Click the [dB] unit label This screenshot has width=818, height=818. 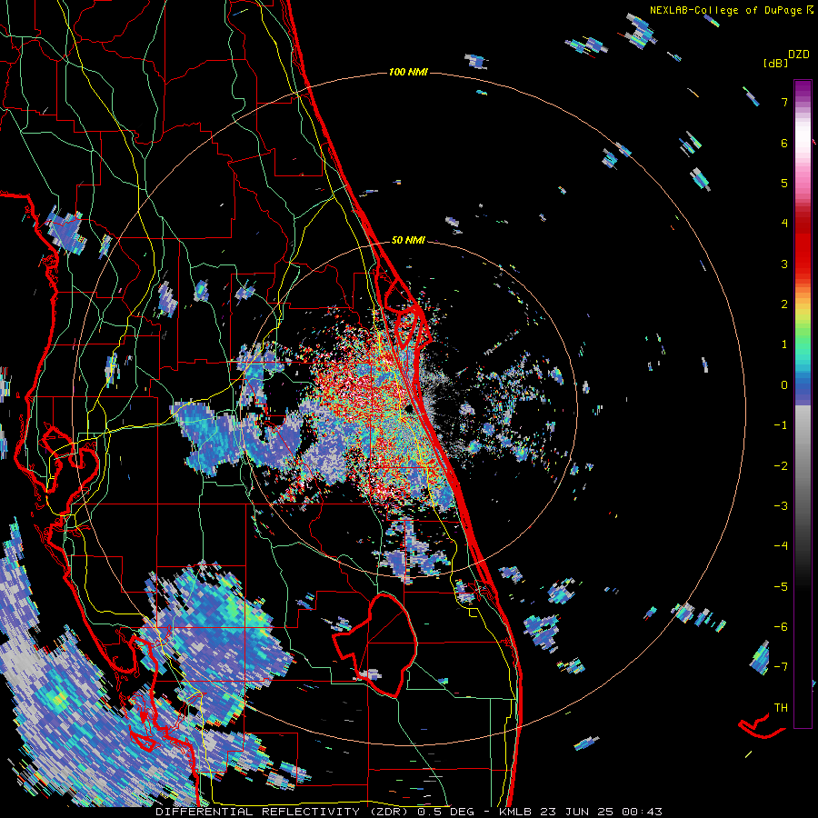(775, 63)
